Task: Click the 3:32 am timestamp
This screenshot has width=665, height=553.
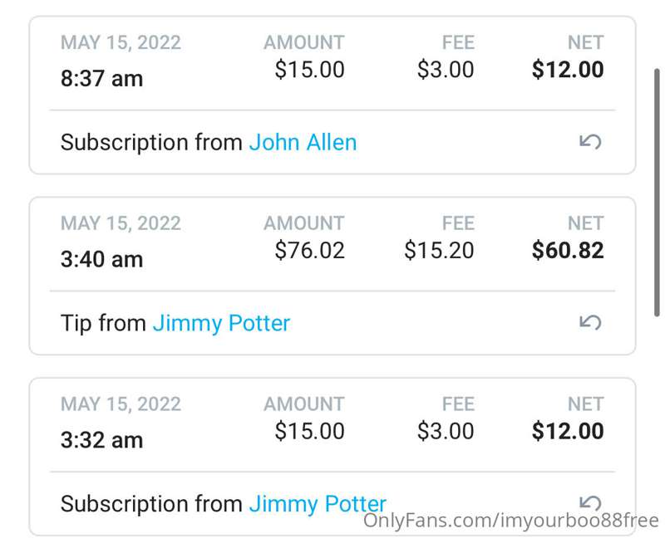Action: pos(101,440)
